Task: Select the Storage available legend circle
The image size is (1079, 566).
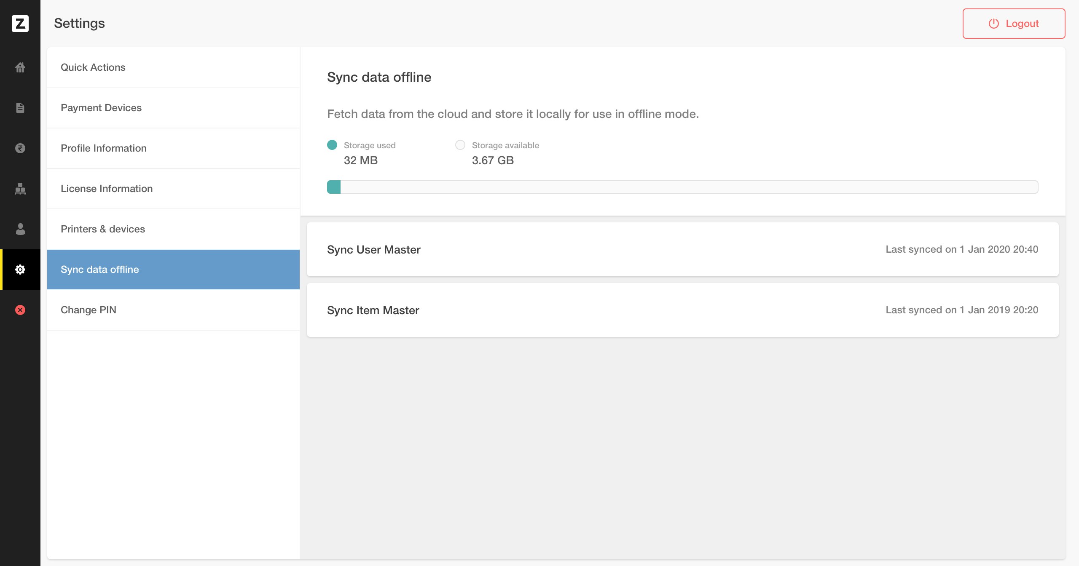Action: pos(460,145)
